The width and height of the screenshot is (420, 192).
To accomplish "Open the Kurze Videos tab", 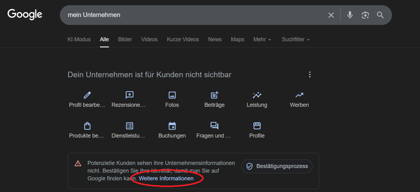I will pos(183,39).
